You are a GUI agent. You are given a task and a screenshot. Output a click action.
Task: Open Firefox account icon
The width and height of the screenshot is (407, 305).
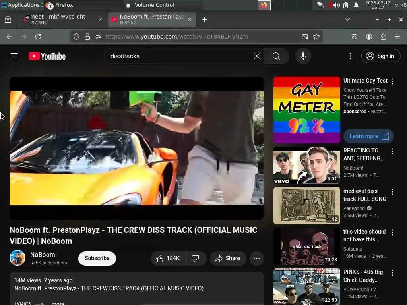[x=369, y=37]
